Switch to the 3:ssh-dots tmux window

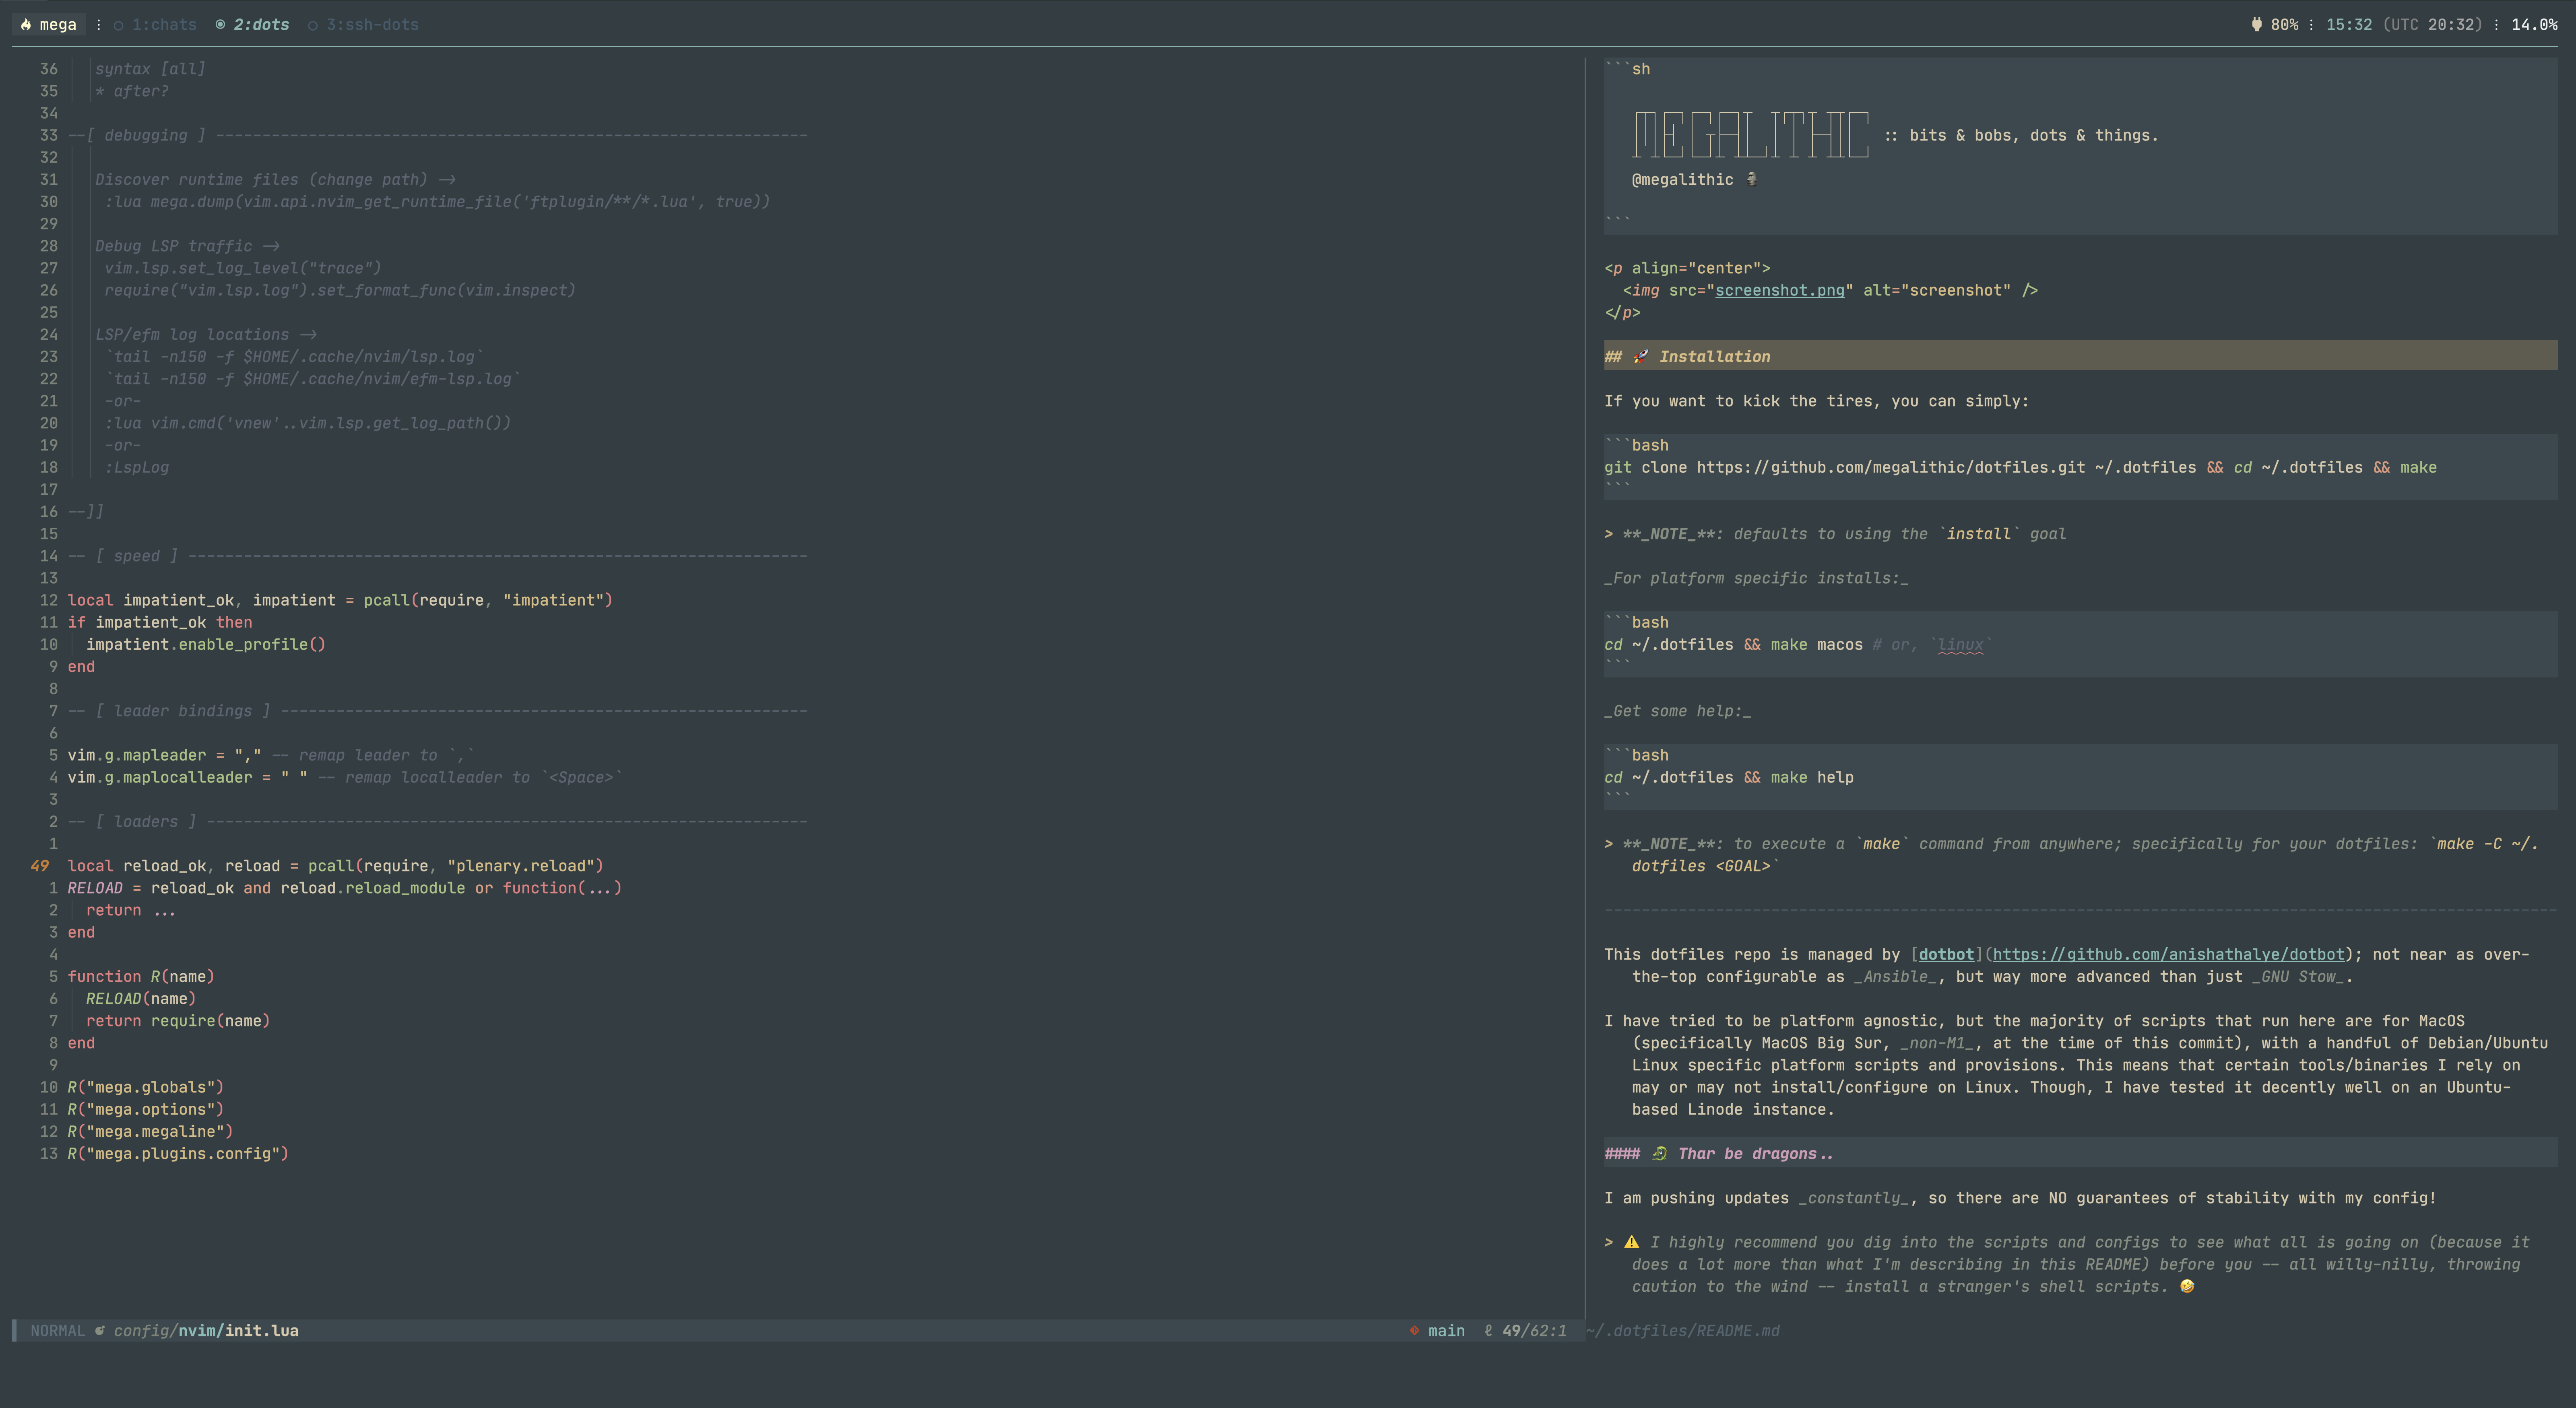(372, 25)
